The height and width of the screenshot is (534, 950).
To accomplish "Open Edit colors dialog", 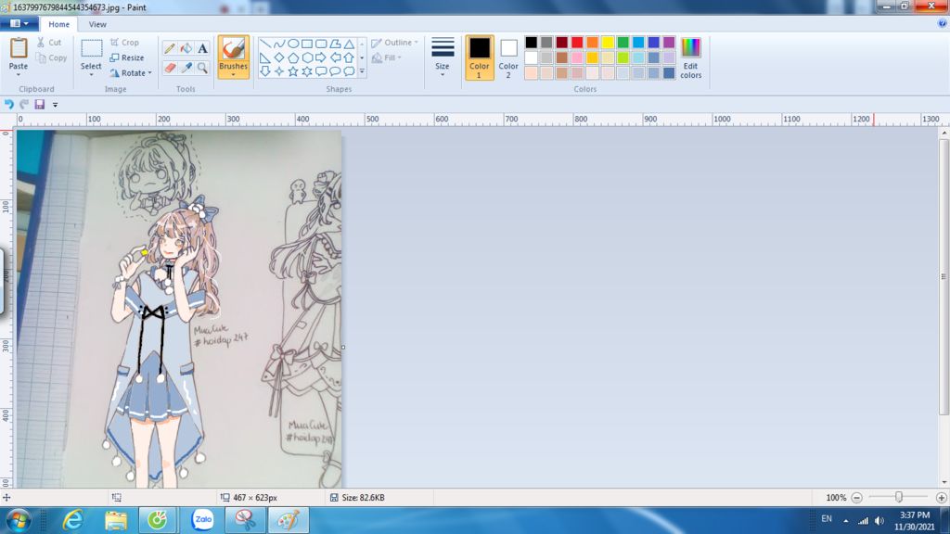I will 690,58.
